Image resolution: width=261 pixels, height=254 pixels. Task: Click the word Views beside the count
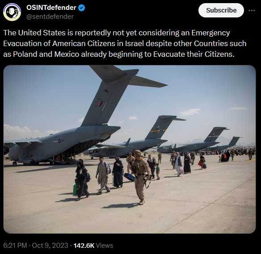(x=105, y=246)
